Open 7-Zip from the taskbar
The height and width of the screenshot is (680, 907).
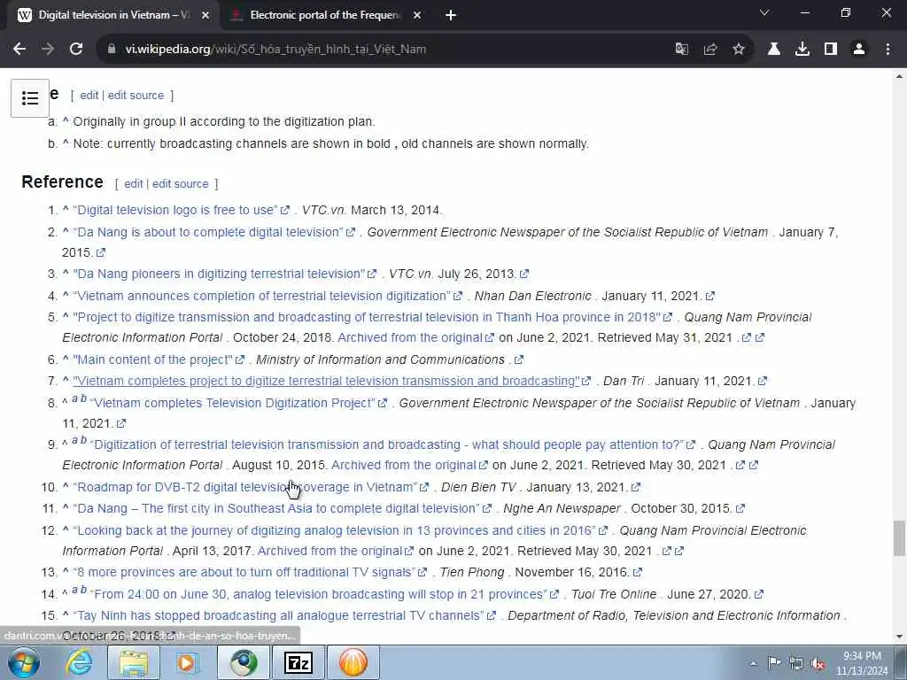(x=298, y=662)
